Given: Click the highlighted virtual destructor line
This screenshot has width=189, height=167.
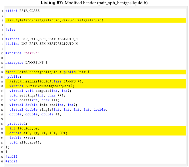Looking at the screenshot, I should 42,86.
